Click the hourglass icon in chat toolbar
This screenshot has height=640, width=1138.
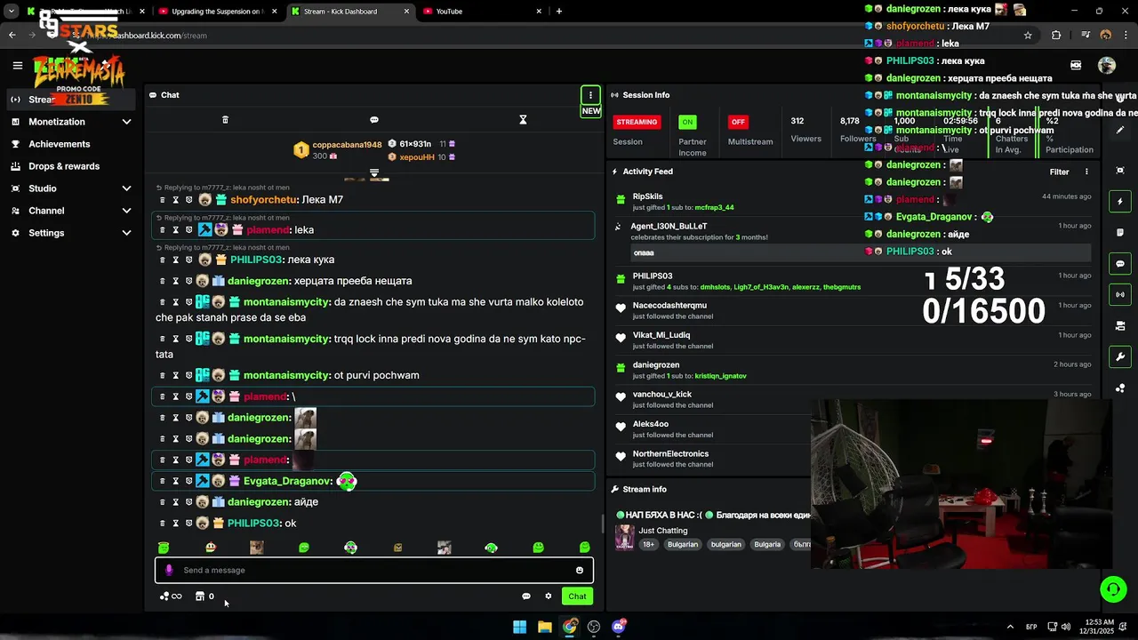click(523, 120)
